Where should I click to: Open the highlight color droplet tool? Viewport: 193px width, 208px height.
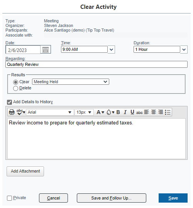110,112
